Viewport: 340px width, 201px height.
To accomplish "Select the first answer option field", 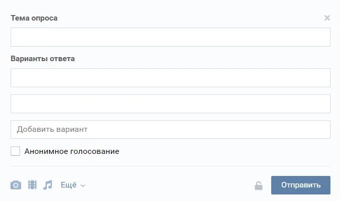I will click(x=170, y=78).
